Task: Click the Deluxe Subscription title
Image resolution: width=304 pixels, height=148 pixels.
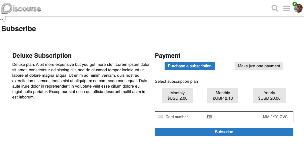Action: click(42, 56)
